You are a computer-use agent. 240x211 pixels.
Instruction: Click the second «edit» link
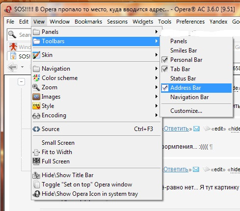coord(218,169)
